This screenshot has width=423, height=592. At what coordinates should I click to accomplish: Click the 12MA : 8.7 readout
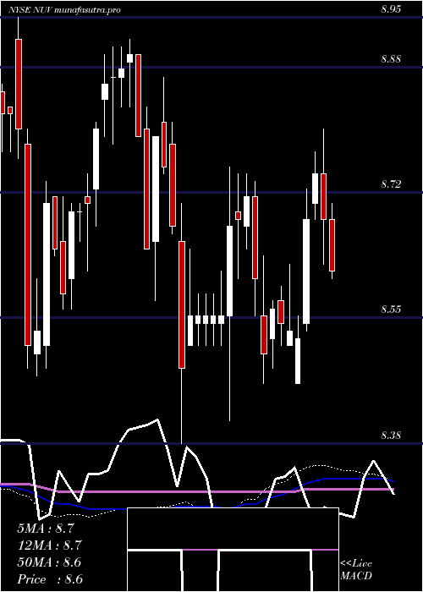click(x=49, y=545)
